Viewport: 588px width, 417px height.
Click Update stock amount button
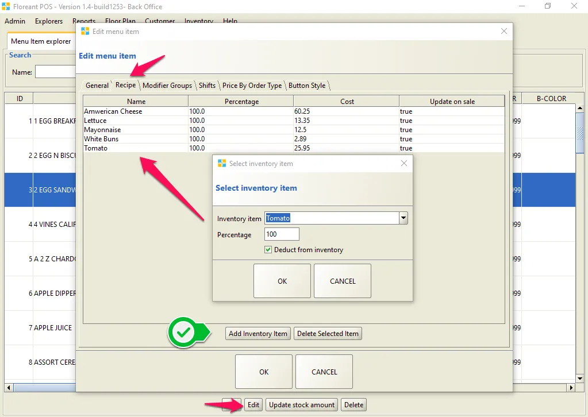coord(302,404)
